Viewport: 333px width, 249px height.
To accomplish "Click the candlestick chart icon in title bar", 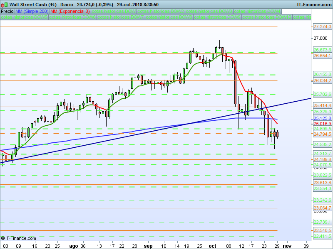I will pyautogui.click(x=4, y=4).
